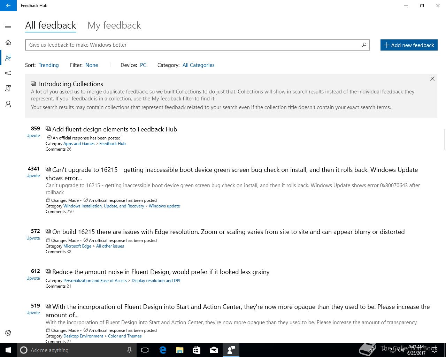This screenshot has height=357, width=446.
Task: Go back with the back arrow
Action: coord(8,6)
